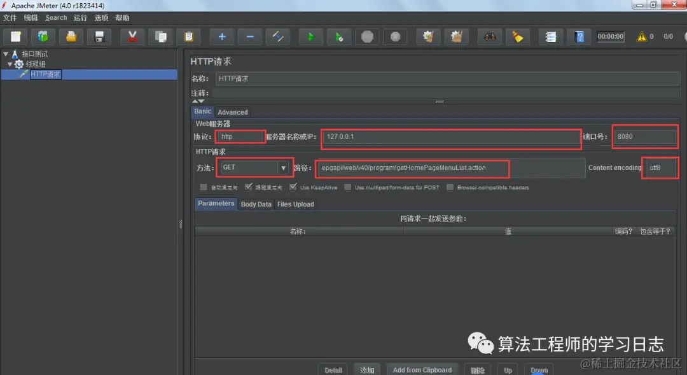This screenshot has width=687, height=375.
Task: Click the Search binoculars icon
Action: (x=489, y=37)
